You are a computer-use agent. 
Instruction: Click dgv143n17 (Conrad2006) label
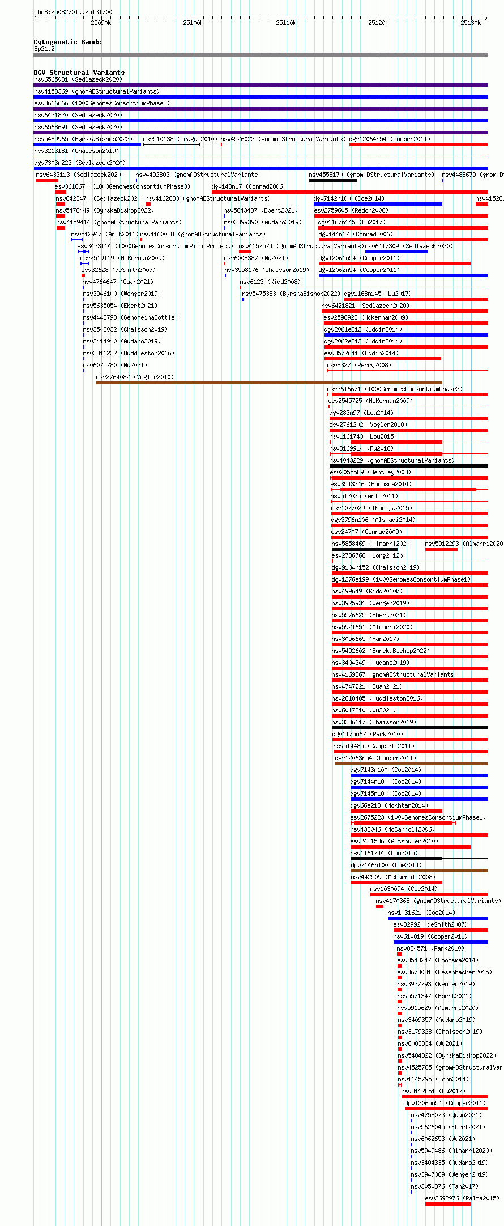point(249,186)
